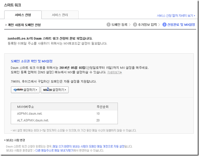Click the WHOIS 설정하기 button
Viewport: 199px width, 156px height.
[55, 90]
